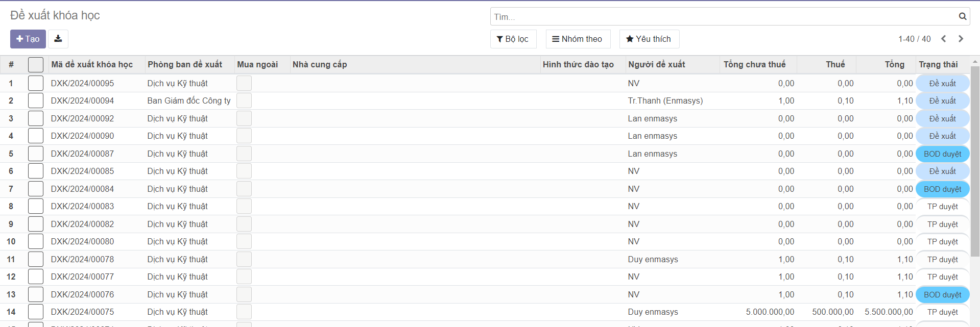Image resolution: width=980 pixels, height=327 pixels.
Task: Click the search magnifier icon
Action: (962, 16)
